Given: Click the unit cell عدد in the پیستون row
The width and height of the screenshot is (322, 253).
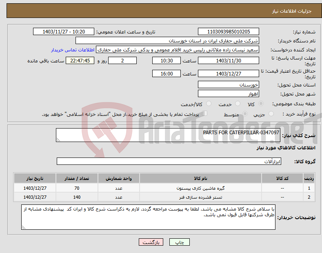Looking at the screenshot, I should click(x=119, y=188).
